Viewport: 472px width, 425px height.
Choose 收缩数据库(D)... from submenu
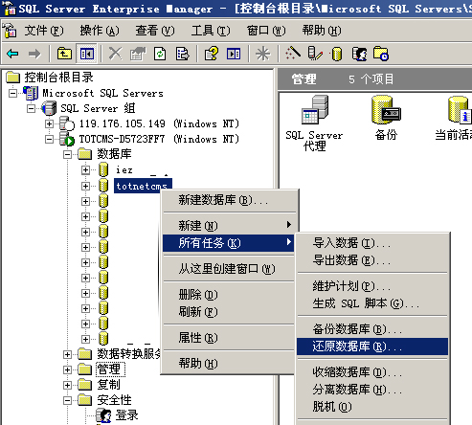(372, 372)
